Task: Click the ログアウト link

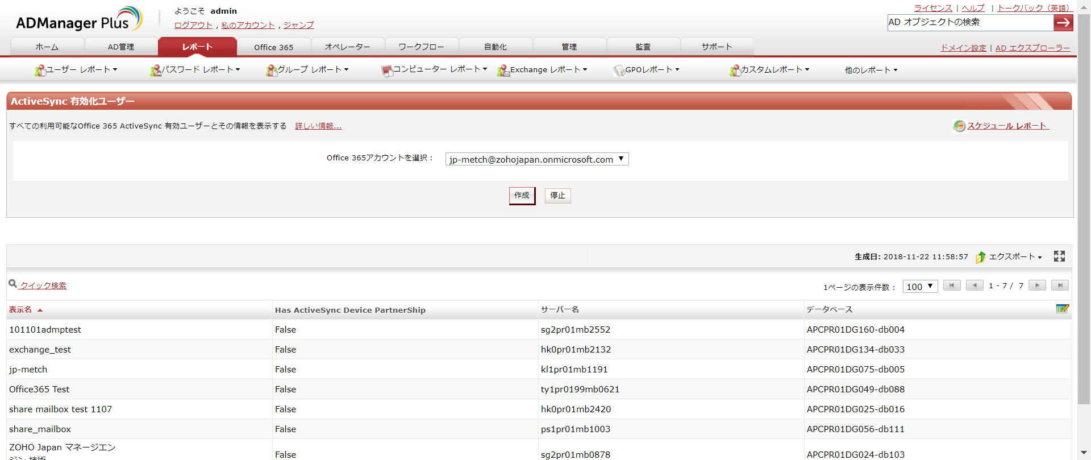Action: (x=194, y=25)
